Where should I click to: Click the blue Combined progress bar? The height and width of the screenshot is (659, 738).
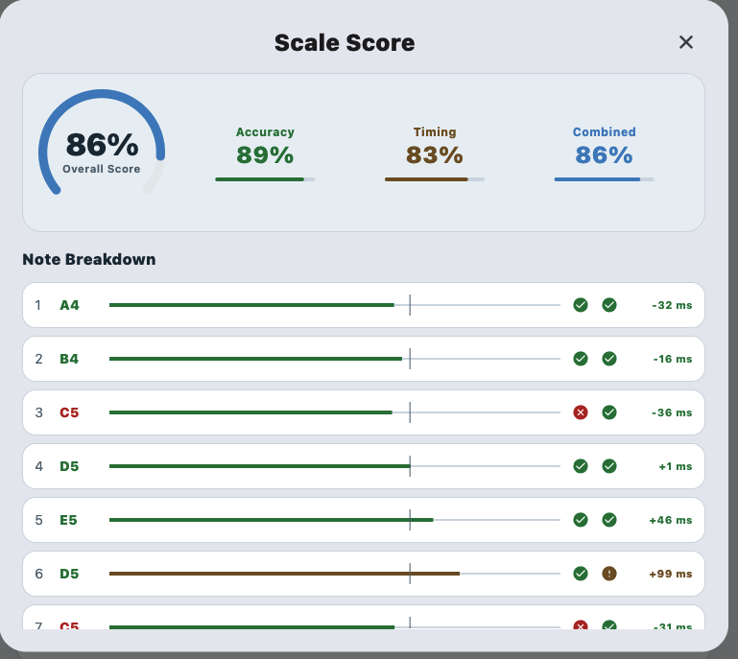click(x=604, y=179)
